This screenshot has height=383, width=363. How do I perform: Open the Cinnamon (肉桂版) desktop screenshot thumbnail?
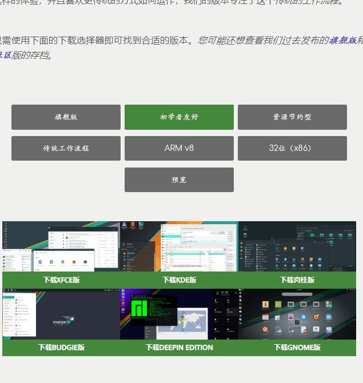point(297,246)
